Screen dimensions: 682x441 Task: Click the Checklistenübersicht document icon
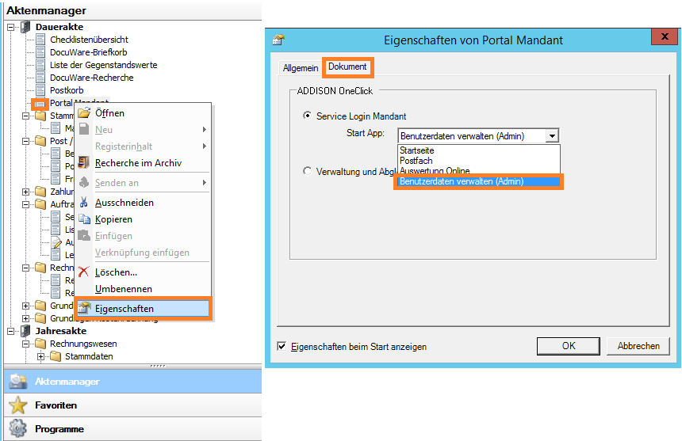[x=40, y=40]
